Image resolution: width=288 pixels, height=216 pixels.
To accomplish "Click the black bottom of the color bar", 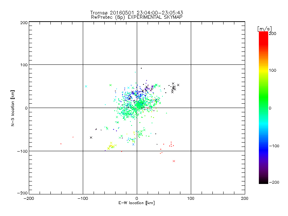I will (x=264, y=181).
